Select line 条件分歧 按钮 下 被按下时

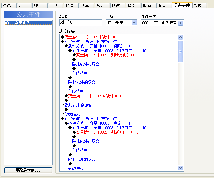click(89, 42)
